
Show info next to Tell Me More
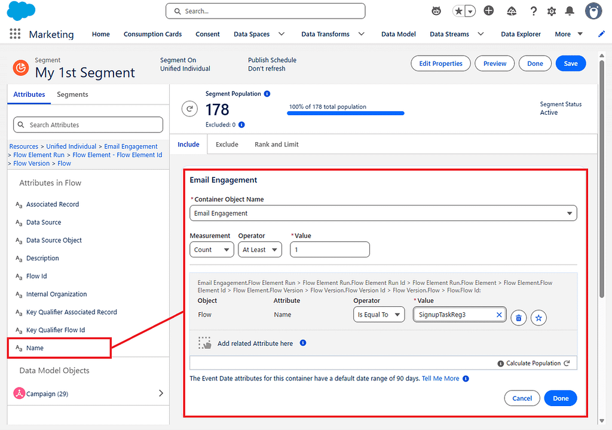[x=466, y=379]
